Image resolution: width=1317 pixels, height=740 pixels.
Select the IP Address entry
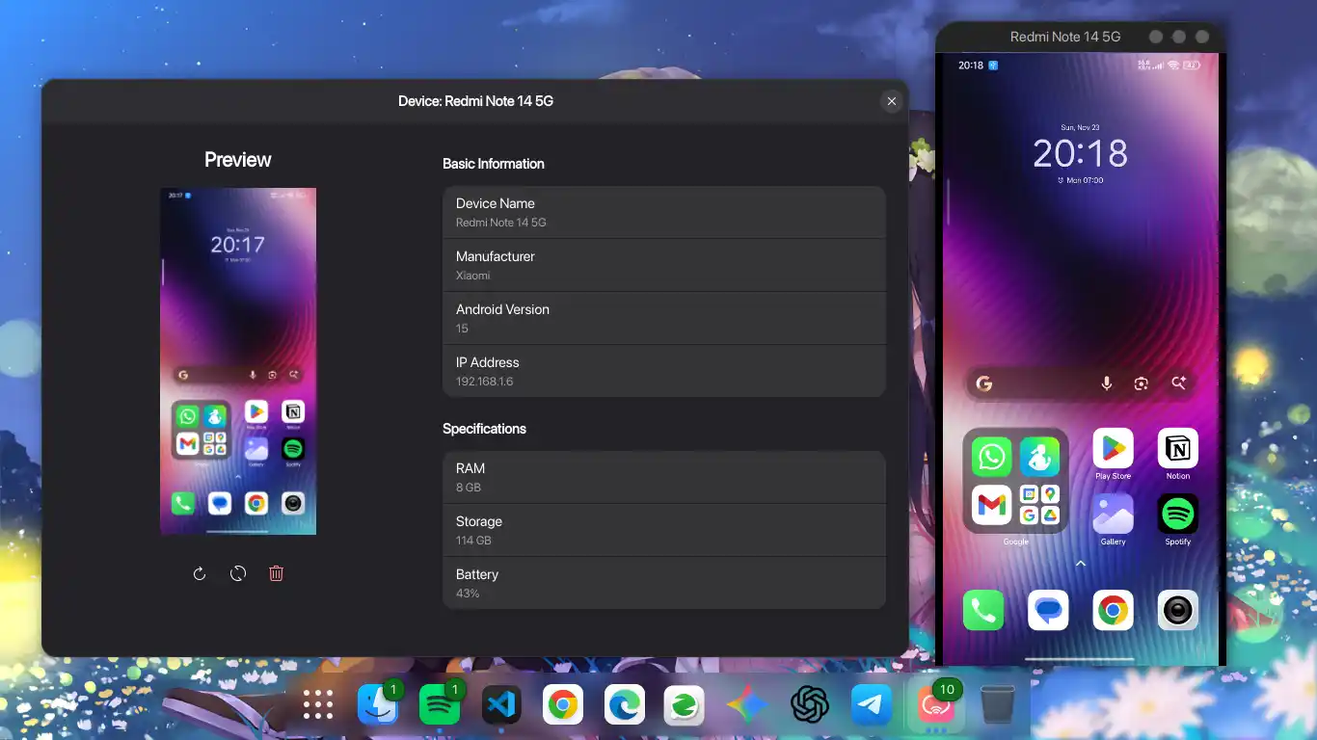coord(663,371)
